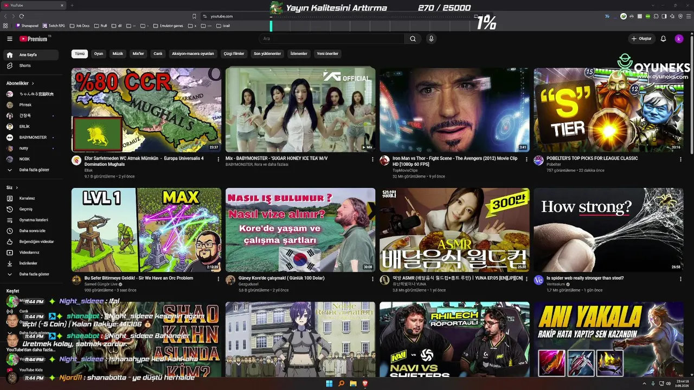
Task: Open the Twitch RPG bookmark
Action: coord(54,25)
